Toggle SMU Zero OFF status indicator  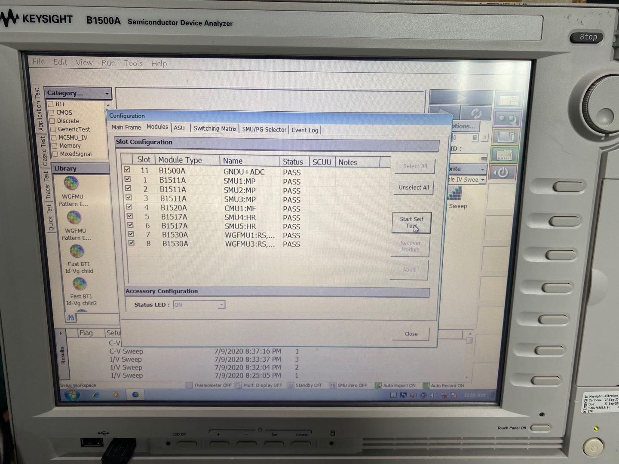349,385
